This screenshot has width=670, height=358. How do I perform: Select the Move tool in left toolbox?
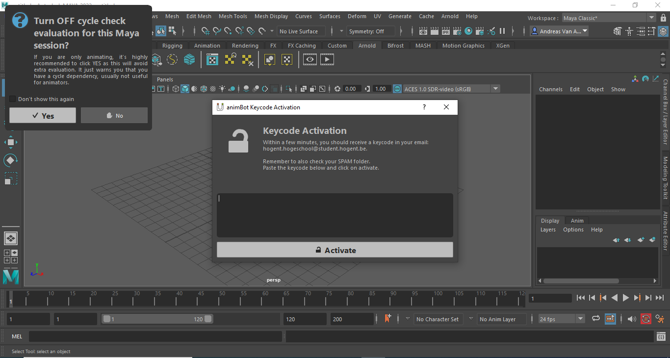point(11,142)
